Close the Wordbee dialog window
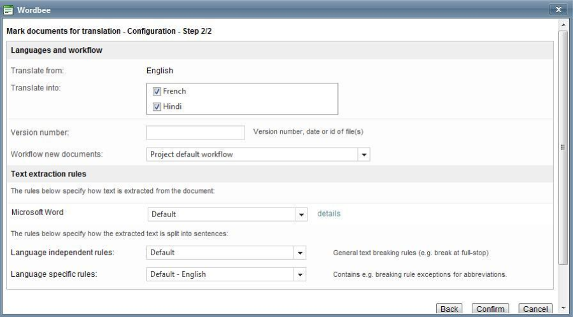573x317 pixels. 558,9
